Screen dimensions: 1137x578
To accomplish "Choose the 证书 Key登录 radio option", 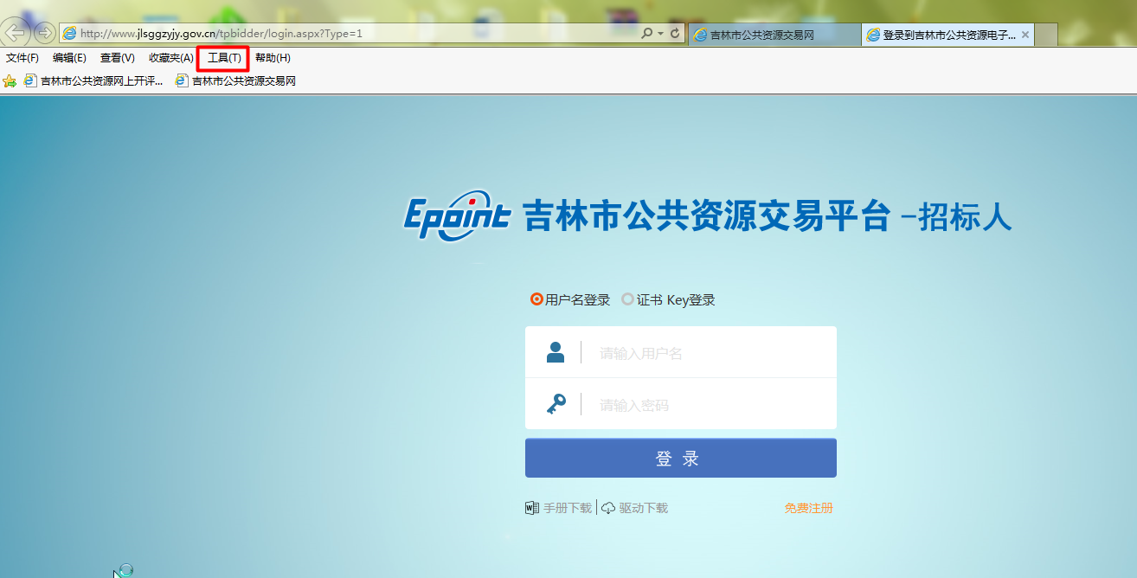I will [x=627, y=300].
